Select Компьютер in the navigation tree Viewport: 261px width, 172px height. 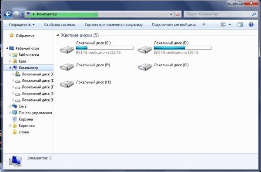(x=28, y=67)
